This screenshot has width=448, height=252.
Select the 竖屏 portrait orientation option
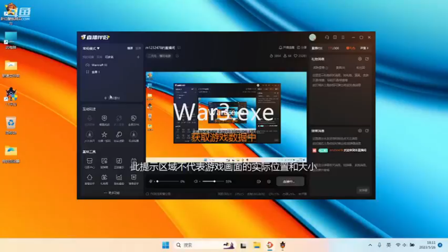click(x=138, y=48)
